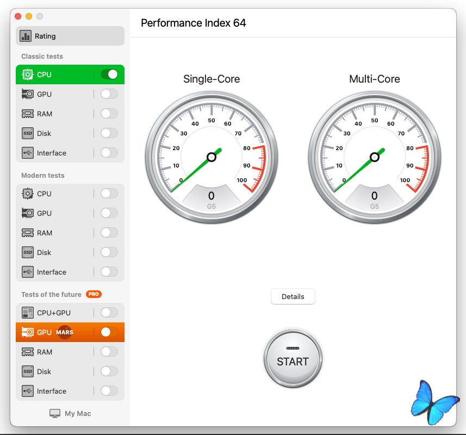Click the Single-Core gauge dial
This screenshot has width=466, height=435.
tap(212, 158)
